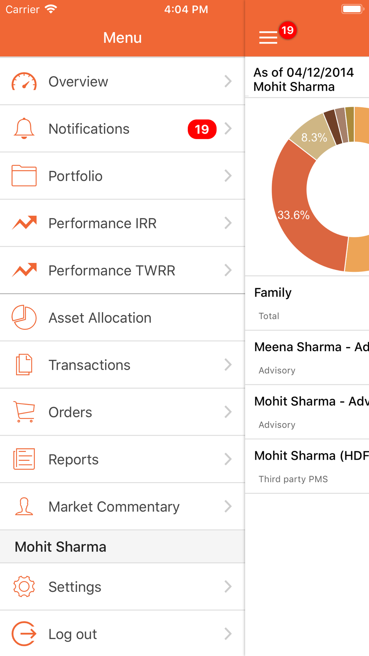This screenshot has width=369, height=656.
Task: Tap the Orders shopping cart icon
Action: [x=24, y=412]
